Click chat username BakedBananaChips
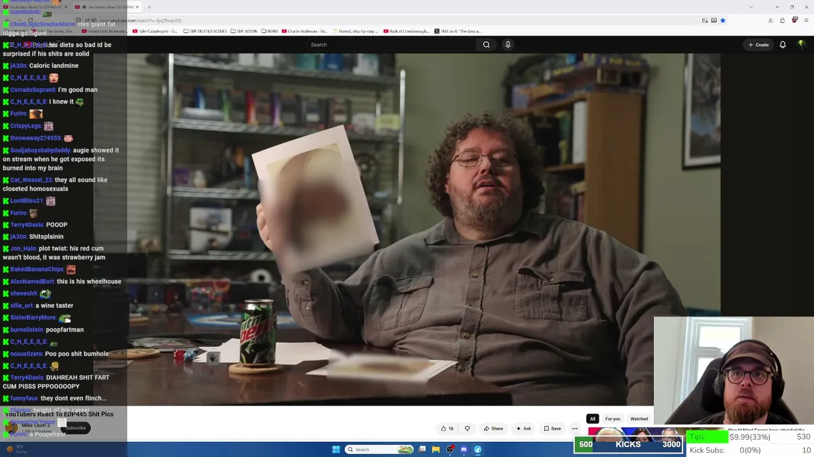Viewport: 814px width, 457px height. (37, 269)
